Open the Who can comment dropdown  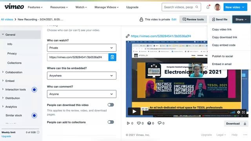pyautogui.click(x=82, y=94)
